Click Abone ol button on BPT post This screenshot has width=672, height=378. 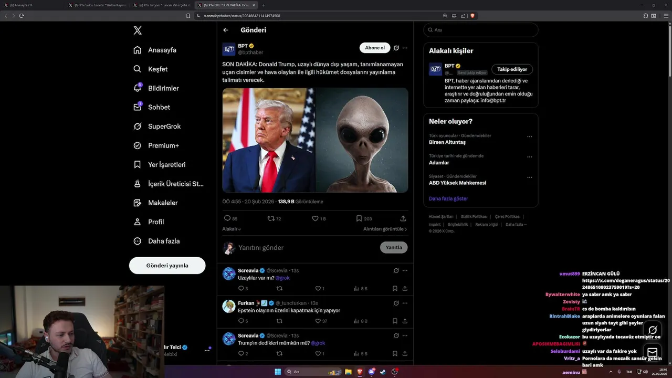point(375,48)
